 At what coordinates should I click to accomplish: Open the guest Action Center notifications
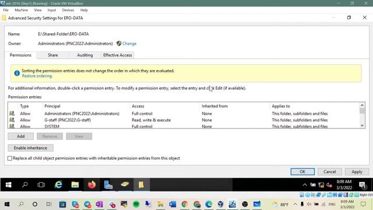[363, 185]
